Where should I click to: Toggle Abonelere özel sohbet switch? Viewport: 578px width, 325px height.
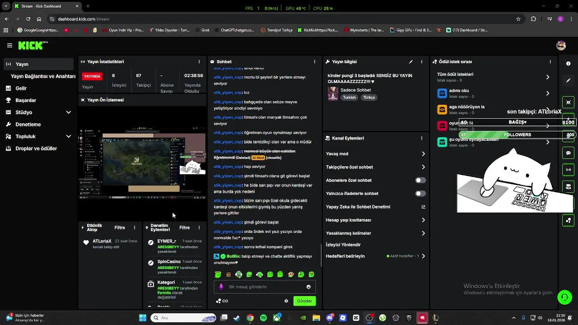(x=420, y=180)
